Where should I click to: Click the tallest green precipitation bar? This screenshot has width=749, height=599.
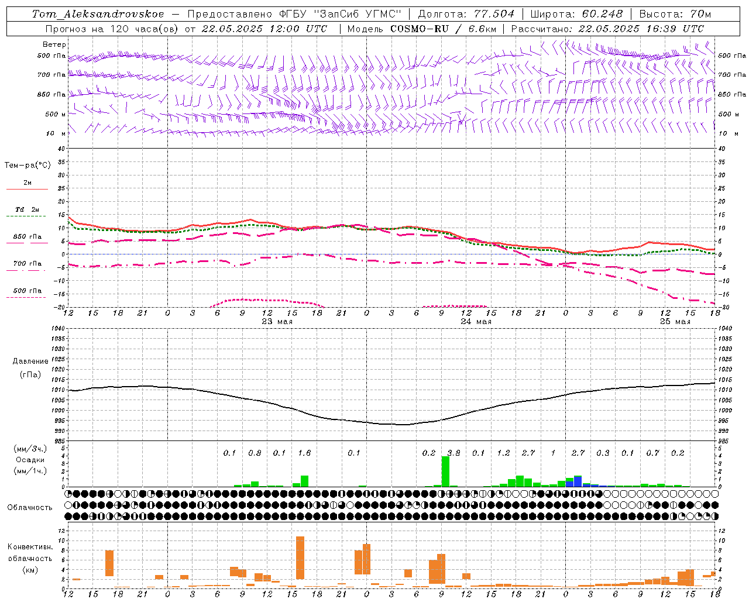445,471
